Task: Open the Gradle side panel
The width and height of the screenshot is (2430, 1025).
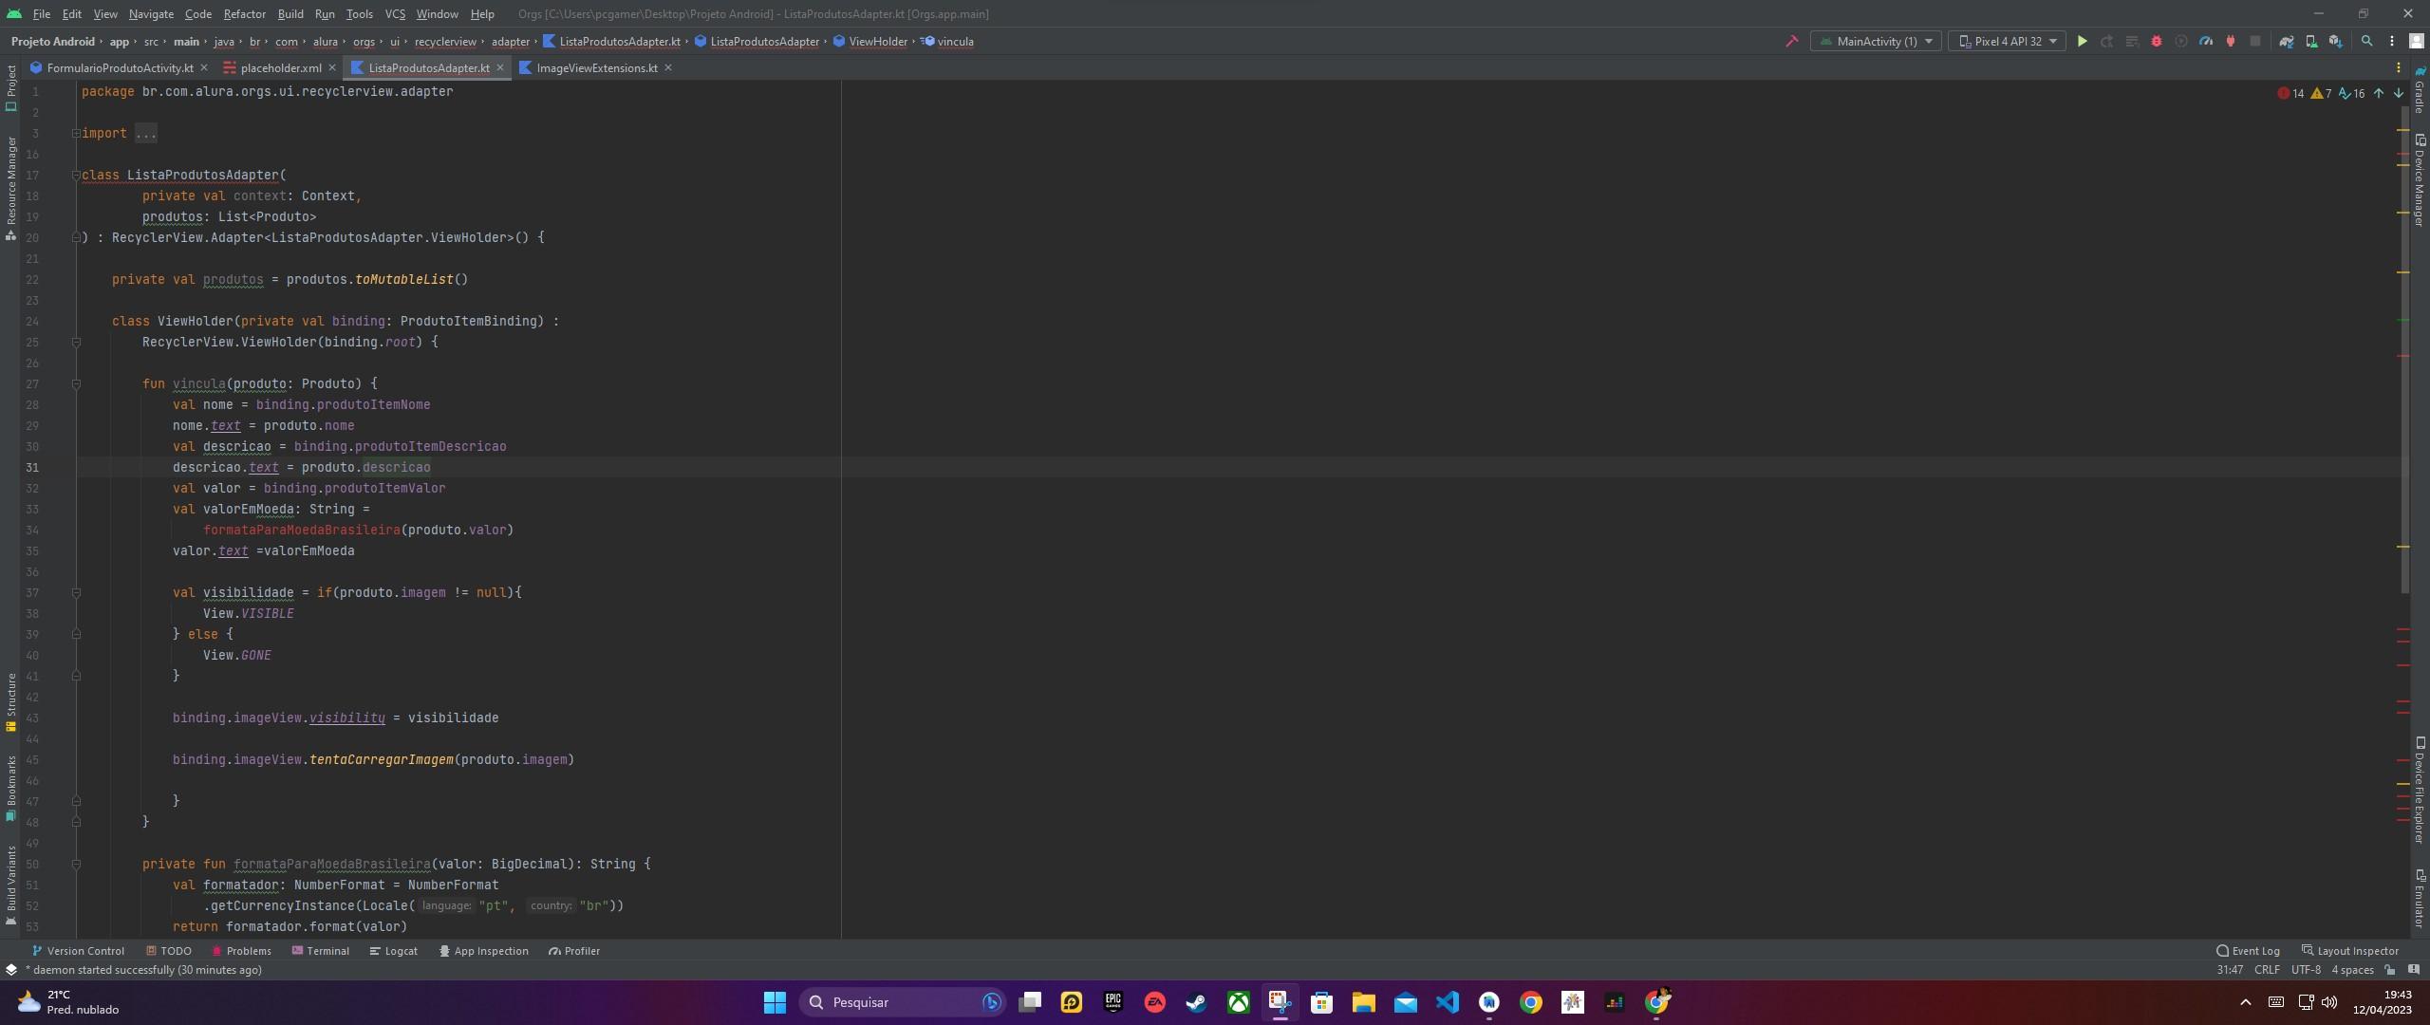Action: click(2420, 90)
